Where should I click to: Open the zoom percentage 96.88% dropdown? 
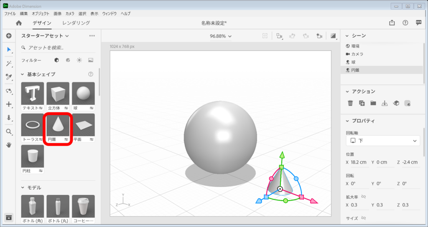click(x=221, y=36)
